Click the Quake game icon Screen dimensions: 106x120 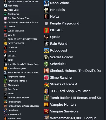click(x=46, y=37)
